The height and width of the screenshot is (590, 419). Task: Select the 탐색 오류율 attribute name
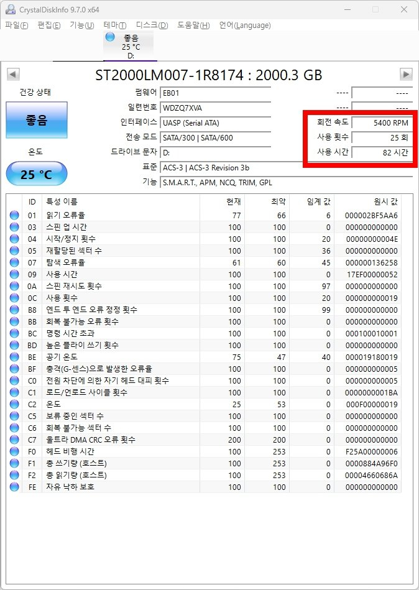coord(65,262)
